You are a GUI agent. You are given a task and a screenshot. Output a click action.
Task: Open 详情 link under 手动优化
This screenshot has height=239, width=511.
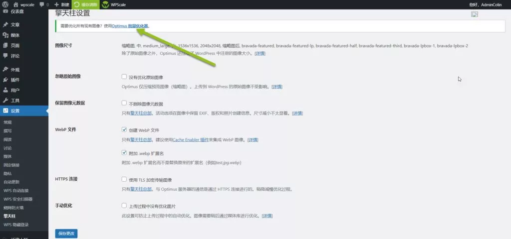click(267, 216)
